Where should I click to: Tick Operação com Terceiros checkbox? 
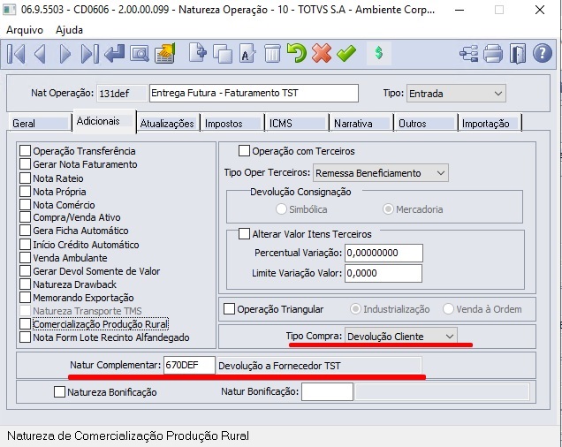[244, 150]
